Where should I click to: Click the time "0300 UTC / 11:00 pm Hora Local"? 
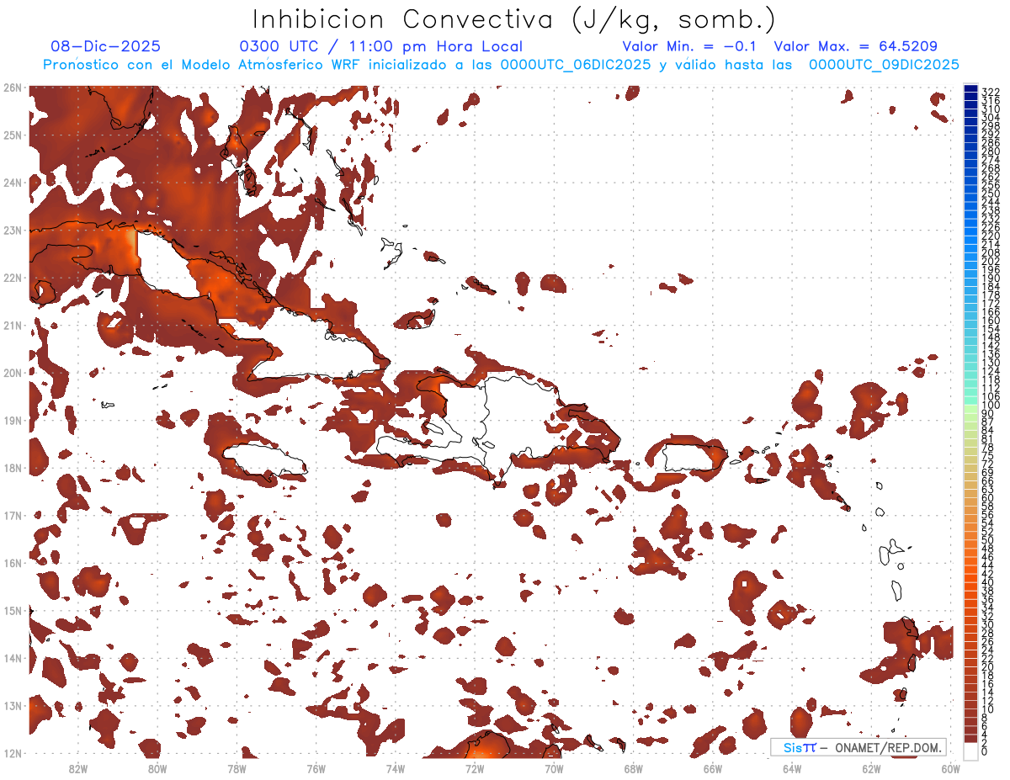[380, 47]
